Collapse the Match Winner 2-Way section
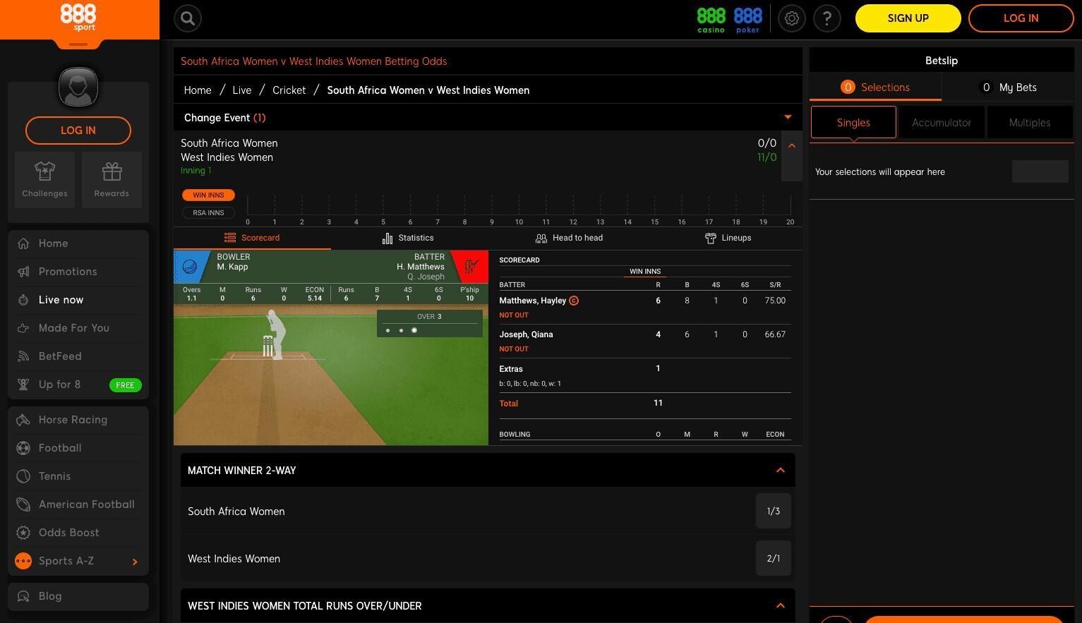The width and height of the screenshot is (1082, 623). point(781,470)
